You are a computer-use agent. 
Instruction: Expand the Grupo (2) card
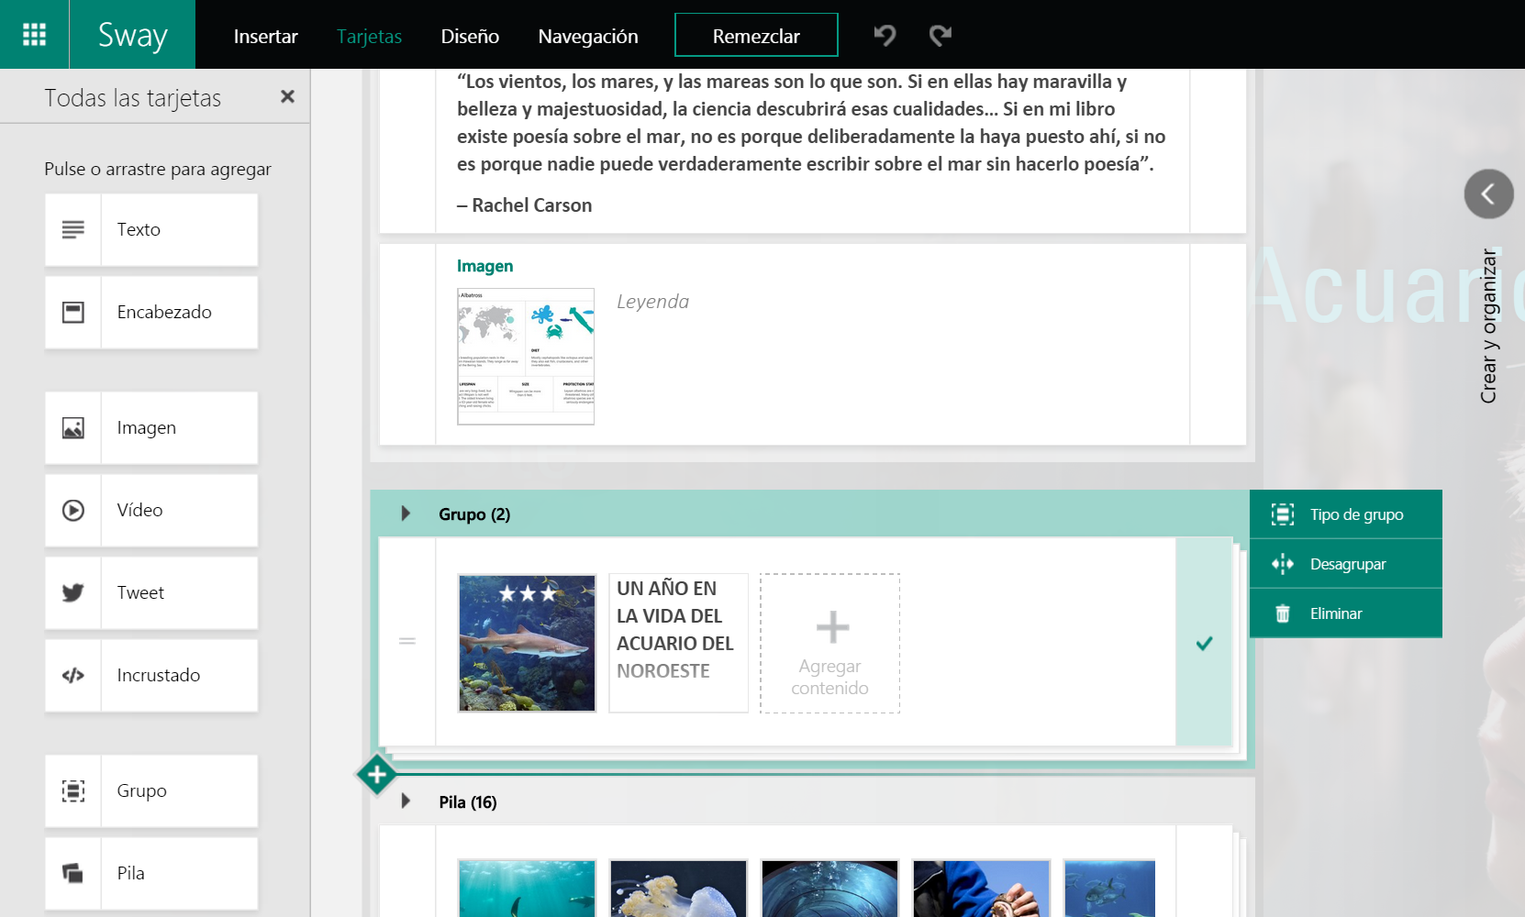[406, 514]
